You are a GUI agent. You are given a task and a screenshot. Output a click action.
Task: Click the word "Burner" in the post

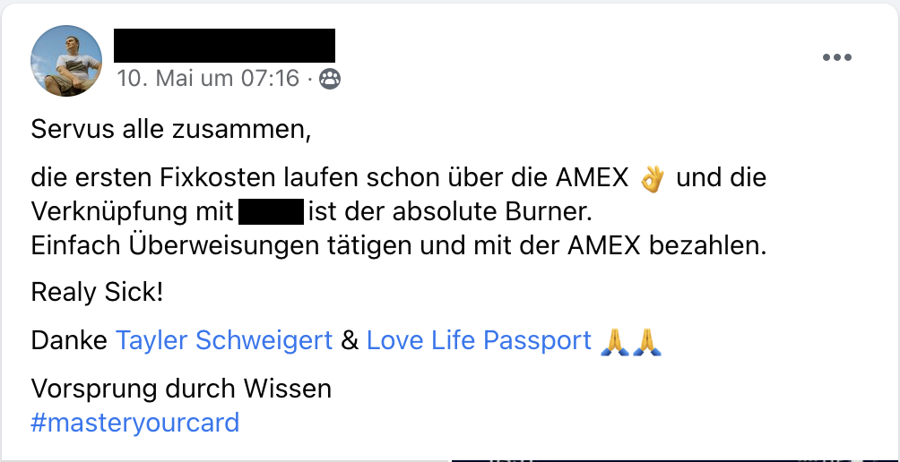click(x=548, y=212)
